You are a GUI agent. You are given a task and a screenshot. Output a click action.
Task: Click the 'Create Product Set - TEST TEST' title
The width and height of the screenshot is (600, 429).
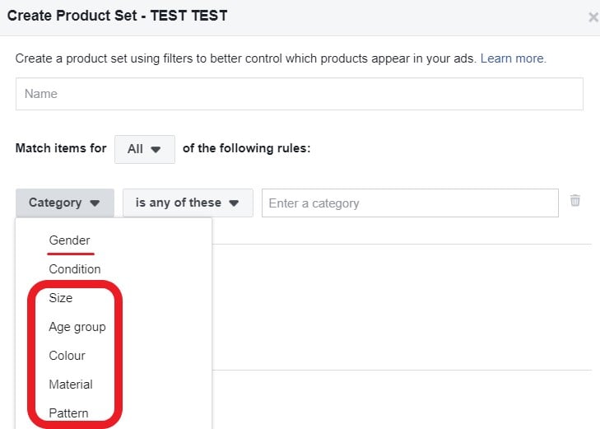(118, 16)
